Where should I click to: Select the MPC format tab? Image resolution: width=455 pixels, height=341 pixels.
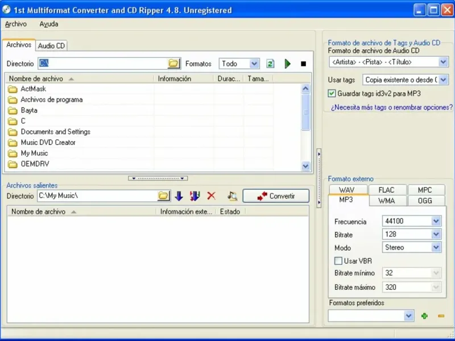click(426, 190)
